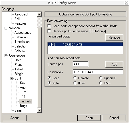Viewport: 129px width, 123px height.
Task: Open the Serial category
Action: click(x=18, y=110)
